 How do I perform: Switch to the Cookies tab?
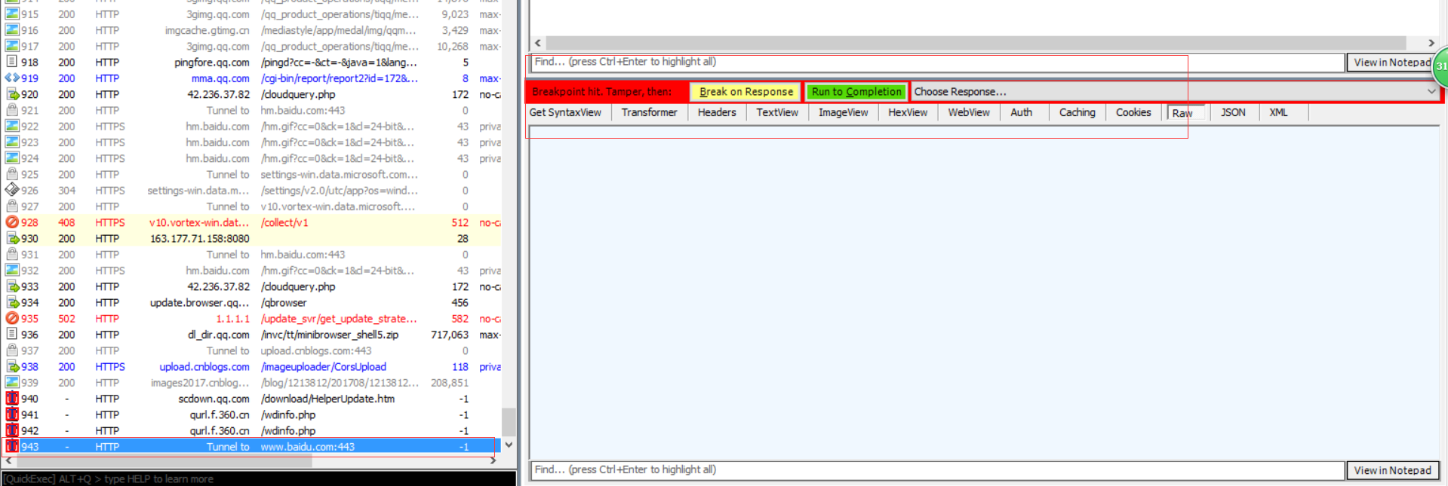click(1133, 112)
